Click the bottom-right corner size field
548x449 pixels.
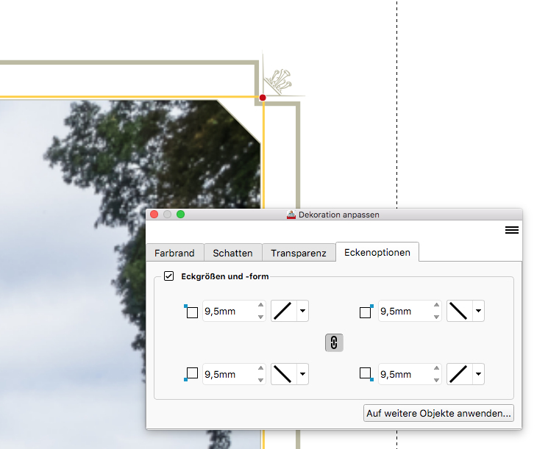405,374
